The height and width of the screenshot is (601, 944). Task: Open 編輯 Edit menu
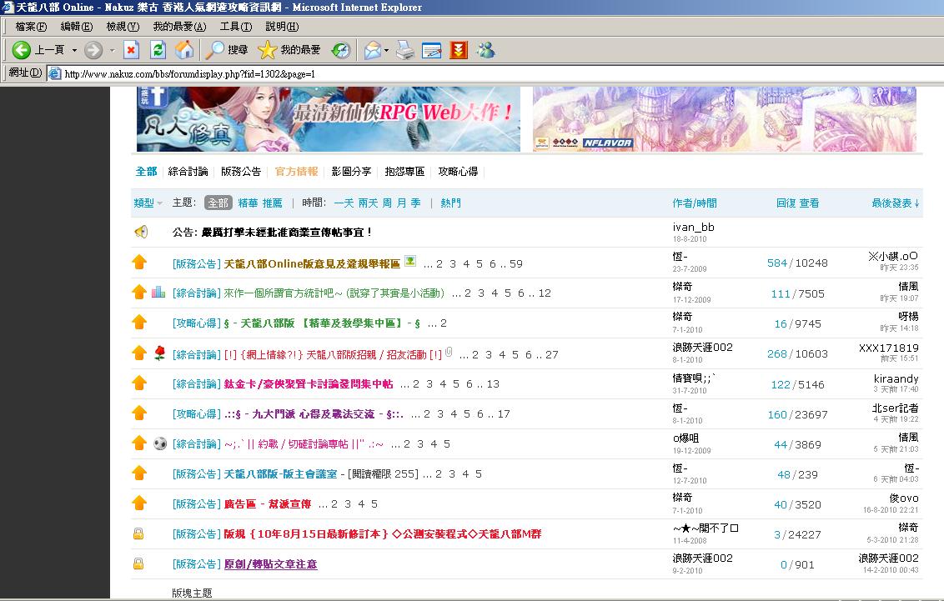[x=77, y=27]
